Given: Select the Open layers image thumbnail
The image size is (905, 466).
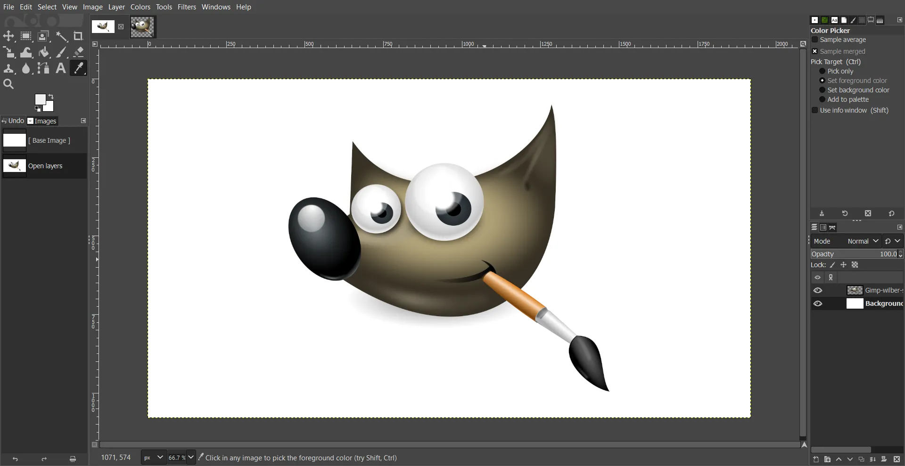Looking at the screenshot, I should pos(14,165).
